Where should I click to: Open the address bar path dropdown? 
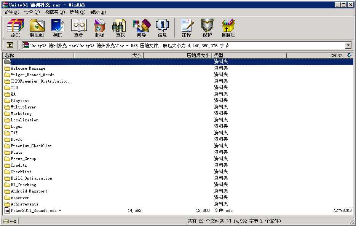point(348,45)
